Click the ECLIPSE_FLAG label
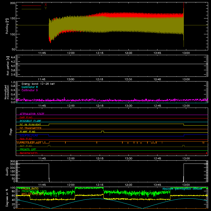This screenshot has width=211, height=211. click(x=29, y=135)
